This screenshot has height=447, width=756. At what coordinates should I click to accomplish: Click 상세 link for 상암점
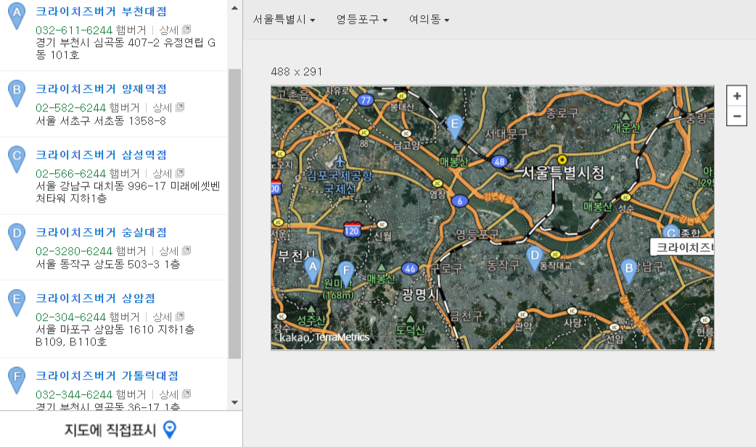click(x=163, y=317)
